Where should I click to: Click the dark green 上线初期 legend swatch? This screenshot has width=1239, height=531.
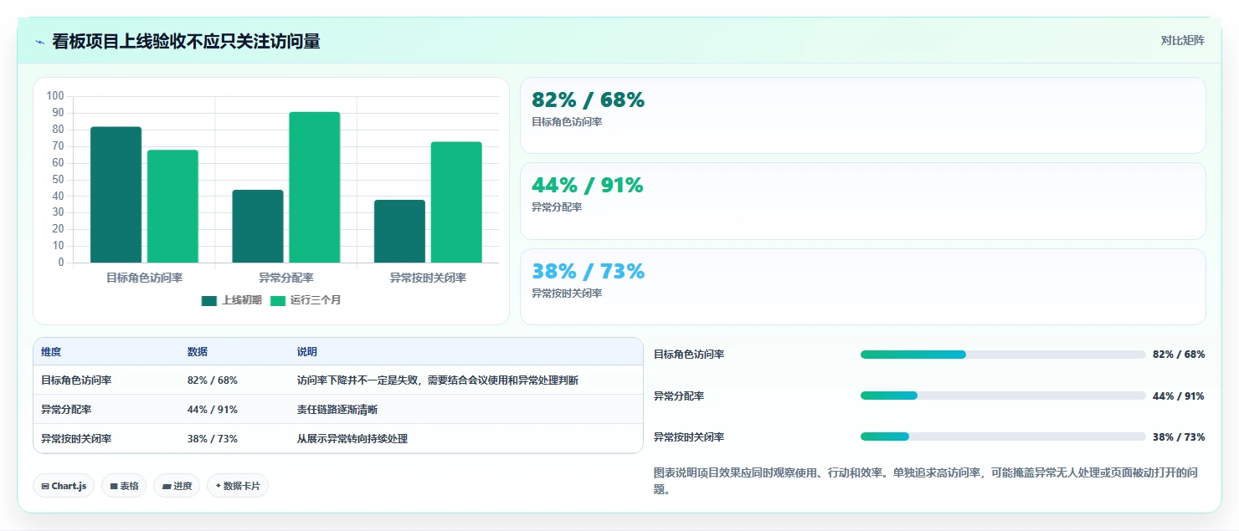click(209, 300)
